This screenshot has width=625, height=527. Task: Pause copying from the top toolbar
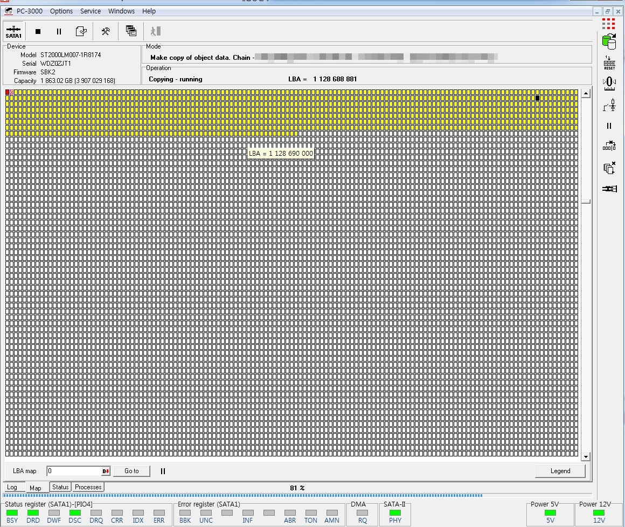59,32
